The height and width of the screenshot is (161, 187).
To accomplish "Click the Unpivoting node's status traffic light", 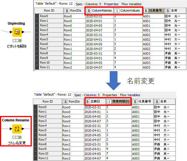I will (x=17, y=41).
